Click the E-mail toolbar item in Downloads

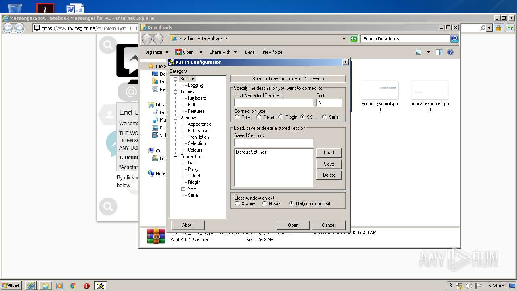coord(250,52)
